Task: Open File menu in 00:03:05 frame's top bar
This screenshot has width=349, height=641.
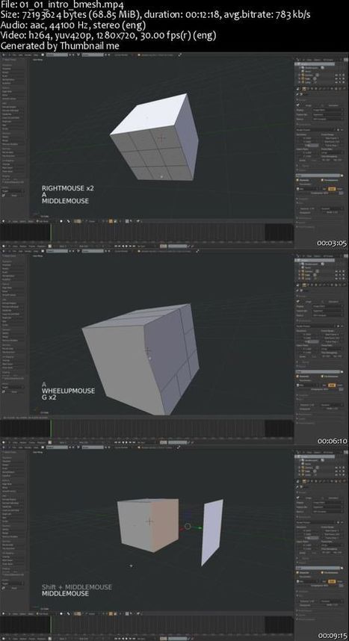Action: pyautogui.click(x=14, y=55)
